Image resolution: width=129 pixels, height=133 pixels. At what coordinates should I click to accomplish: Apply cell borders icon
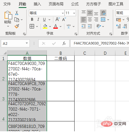[32, 26]
